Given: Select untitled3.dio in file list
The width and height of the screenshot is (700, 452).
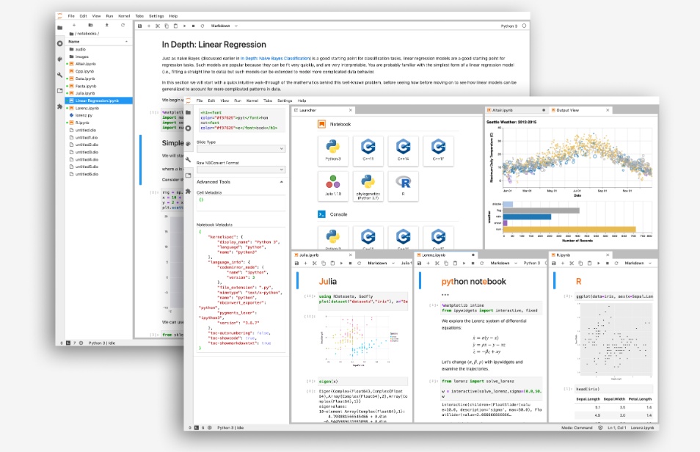Looking at the screenshot, I should pos(98,152).
